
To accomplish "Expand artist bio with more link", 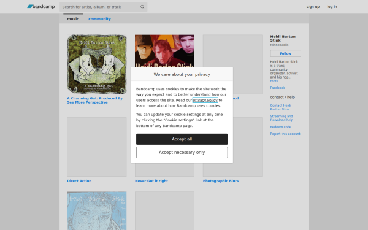I will click(274, 81).
